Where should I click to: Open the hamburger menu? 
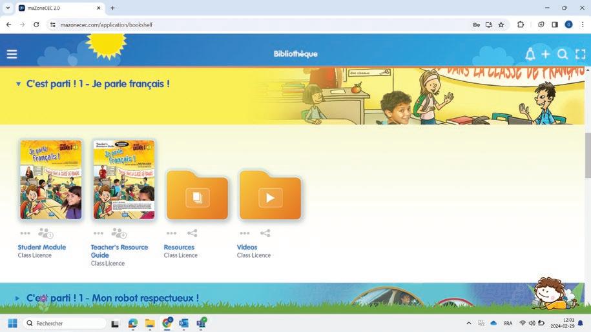(12, 54)
